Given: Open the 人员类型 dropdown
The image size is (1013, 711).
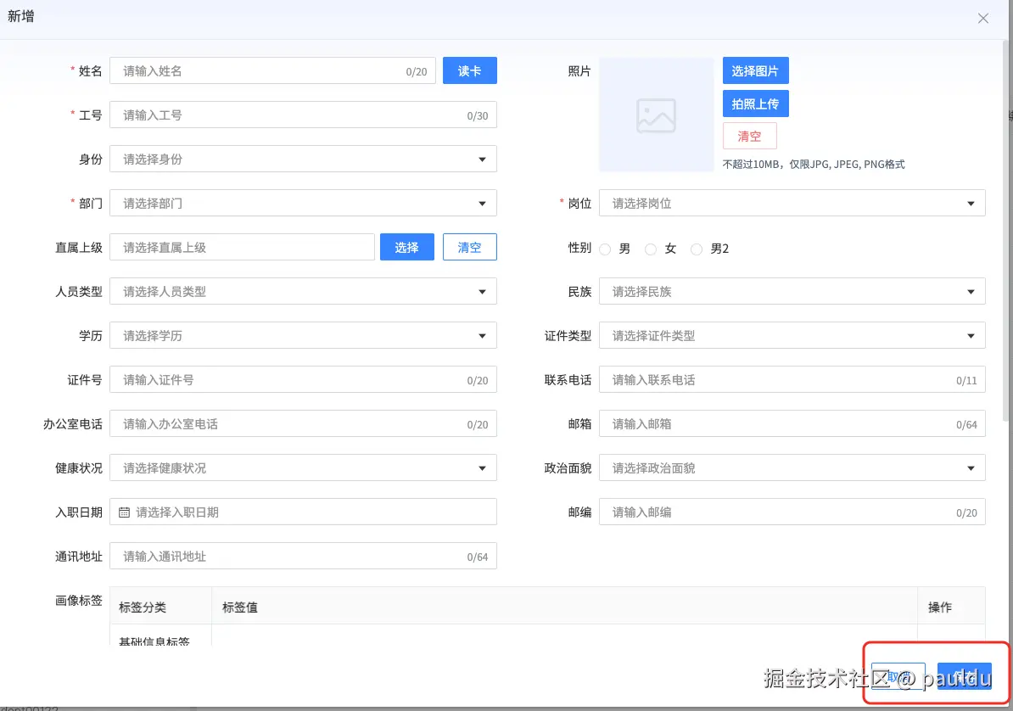Looking at the screenshot, I should point(303,292).
